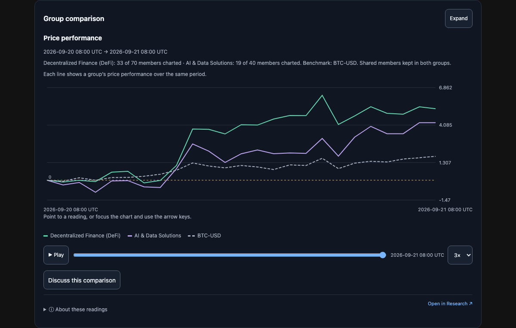Expand About these readings disclosure

pos(75,309)
